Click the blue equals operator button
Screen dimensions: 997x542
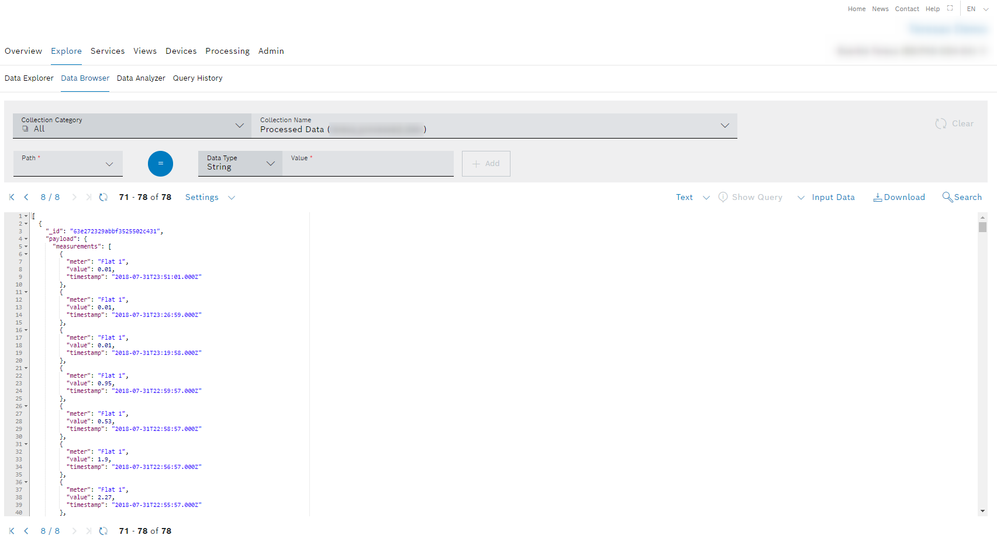[160, 164]
